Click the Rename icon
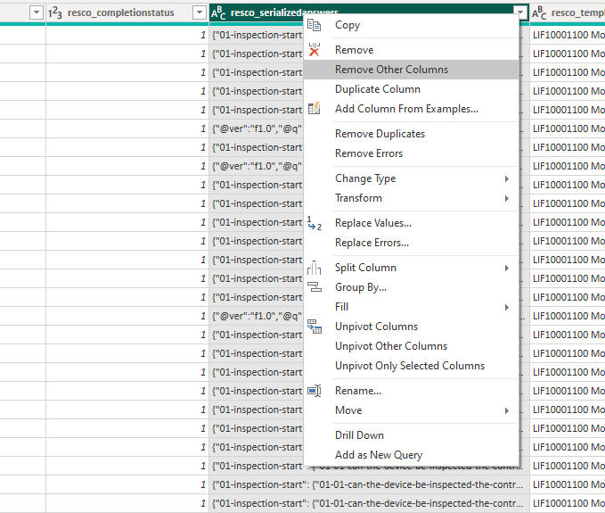 click(314, 391)
